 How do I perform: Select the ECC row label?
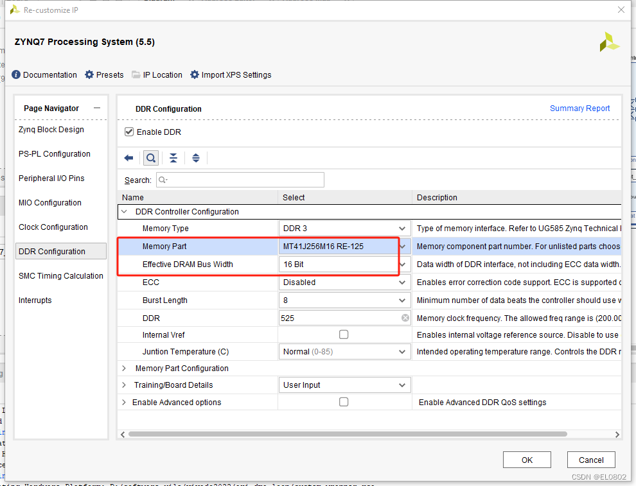click(150, 282)
